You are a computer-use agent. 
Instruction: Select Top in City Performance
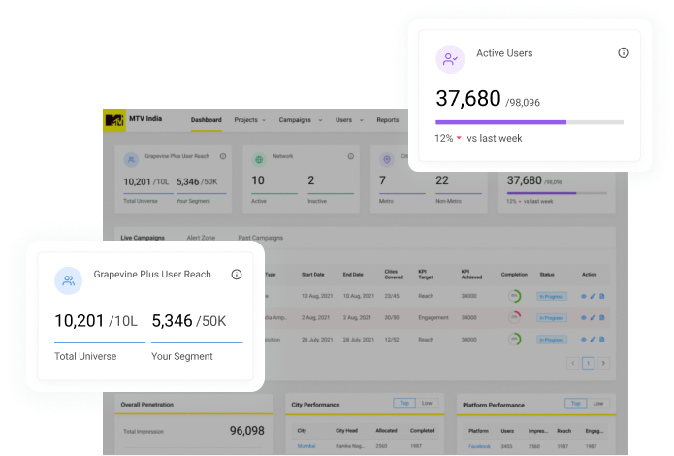pyautogui.click(x=404, y=403)
